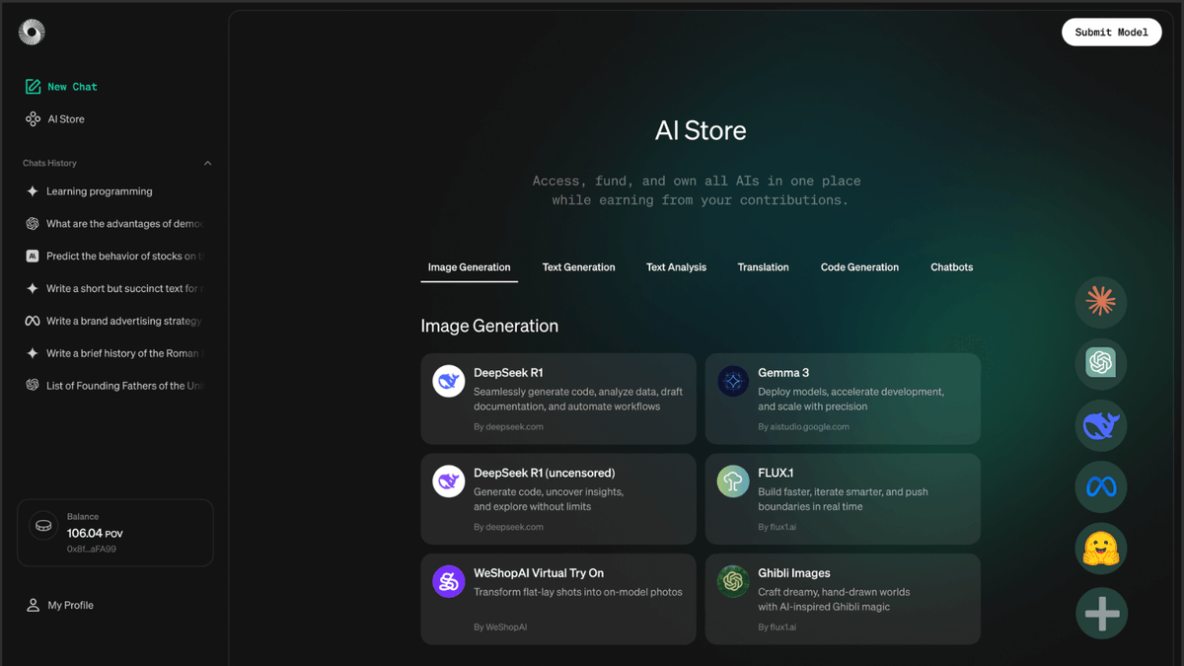Click sparkle icon beside Learning programming

[33, 191]
